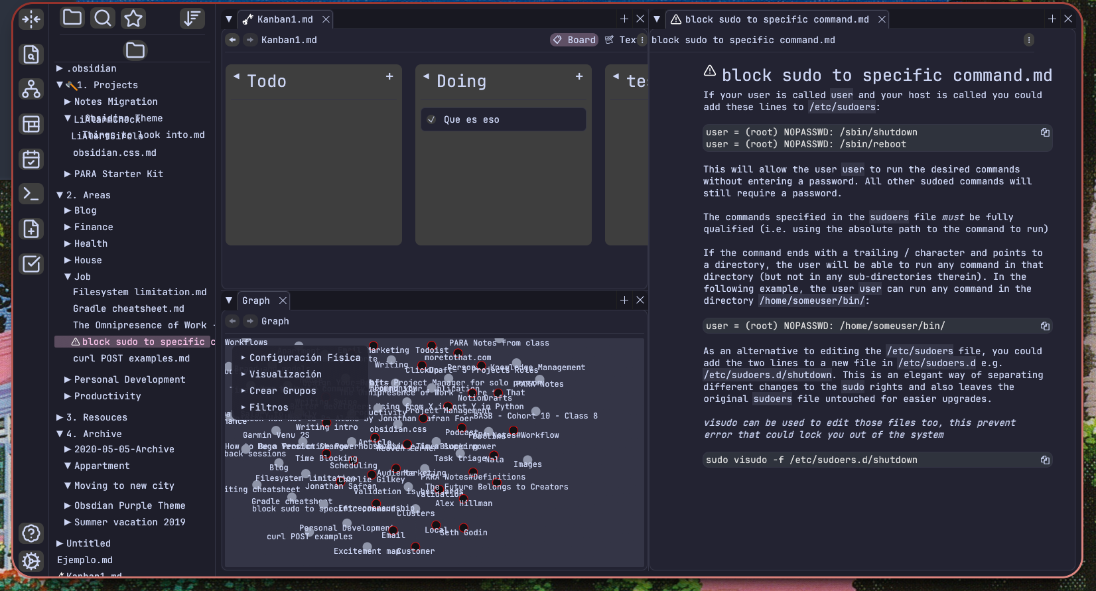Click the table layout ribbon icon
Screen dimensions: 1096x591
(x=31, y=124)
